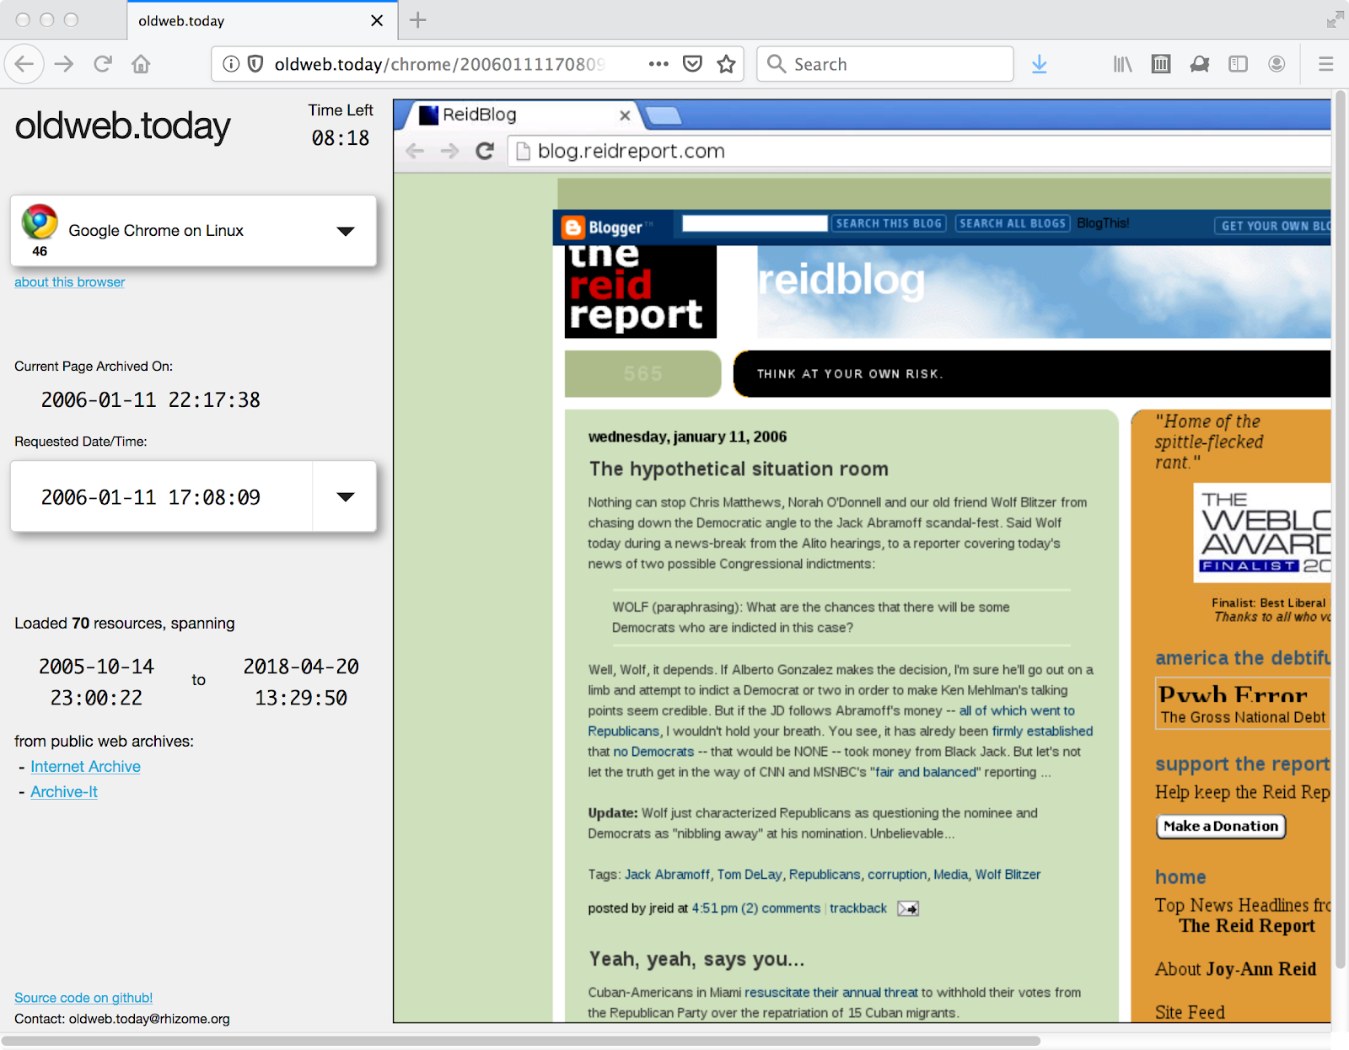This screenshot has height=1050, width=1349.
Task: Open Wolf Blitzer tag link
Action: tap(1008, 875)
